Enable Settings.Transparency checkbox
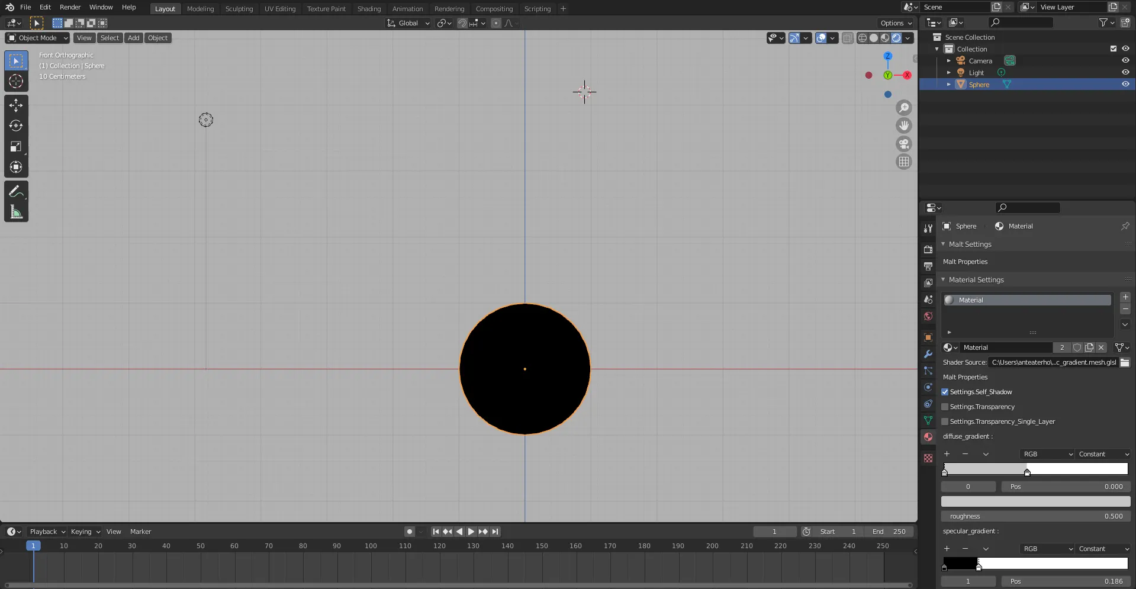The width and height of the screenshot is (1136, 589). coord(945,407)
